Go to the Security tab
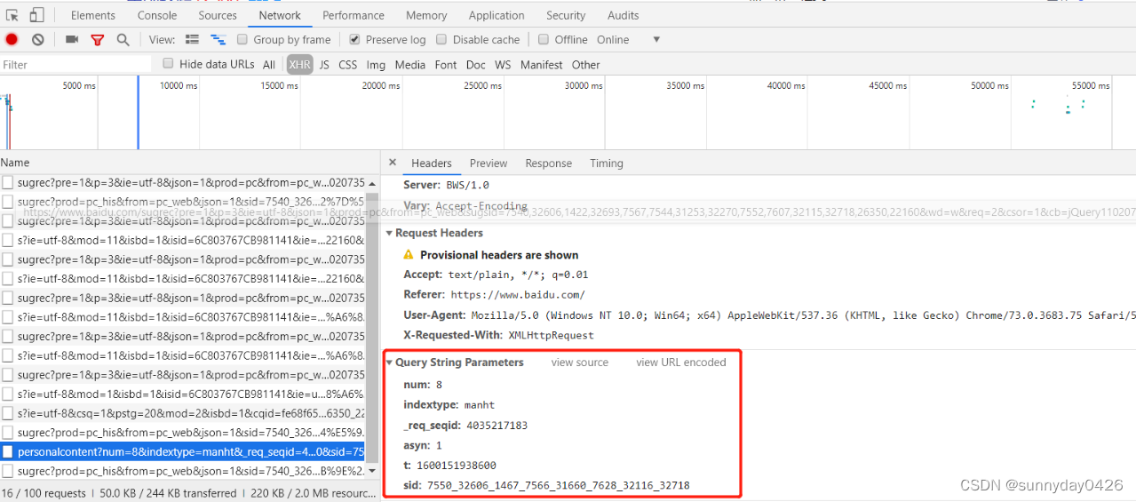Screen dimensions: 1136x502 click(x=566, y=15)
